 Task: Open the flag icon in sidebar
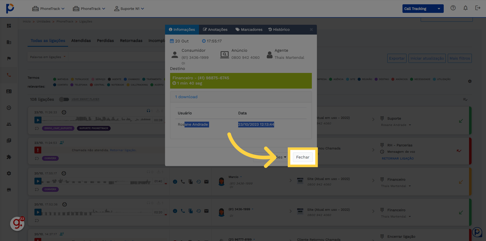point(9,59)
